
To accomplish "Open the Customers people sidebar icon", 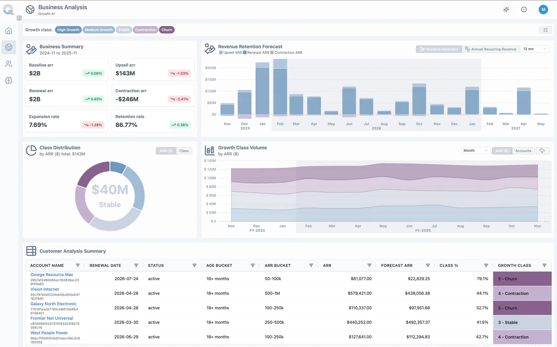I will pyautogui.click(x=9, y=64).
